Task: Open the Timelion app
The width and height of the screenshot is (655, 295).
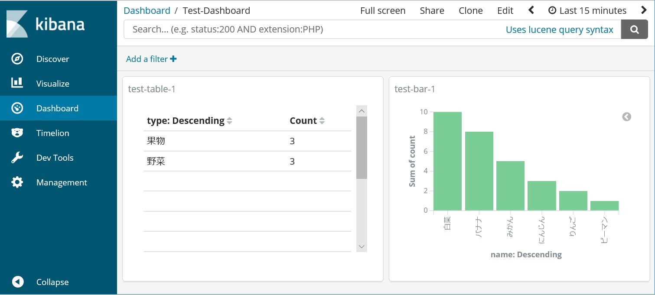Action: coord(52,133)
